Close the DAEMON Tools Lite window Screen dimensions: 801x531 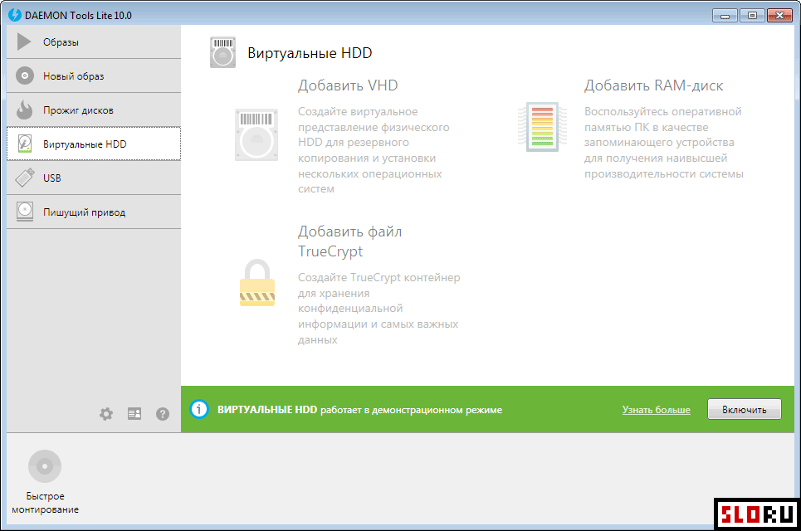tap(780, 15)
